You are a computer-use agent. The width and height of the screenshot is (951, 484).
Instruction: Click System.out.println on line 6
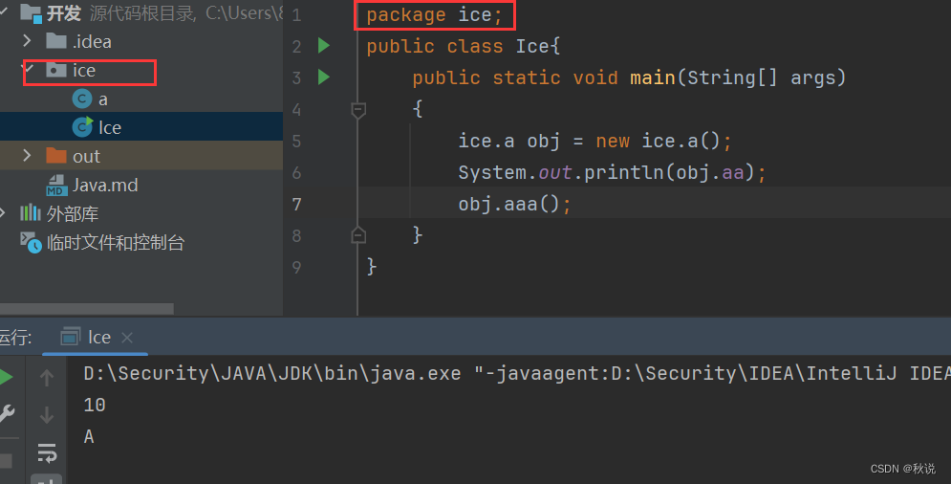coord(561,172)
